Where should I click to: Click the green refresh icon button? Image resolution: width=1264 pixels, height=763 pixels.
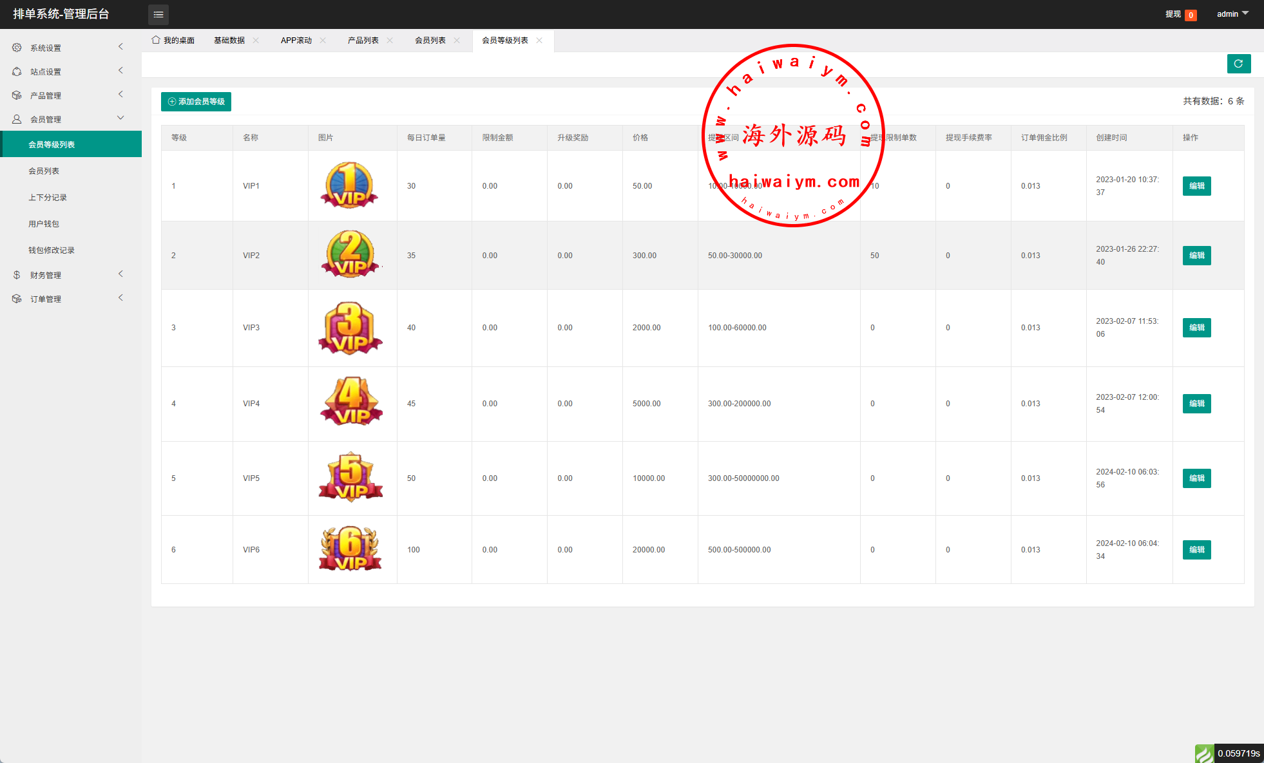[x=1238, y=64]
